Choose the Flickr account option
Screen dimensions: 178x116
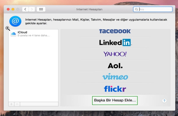click(115, 89)
